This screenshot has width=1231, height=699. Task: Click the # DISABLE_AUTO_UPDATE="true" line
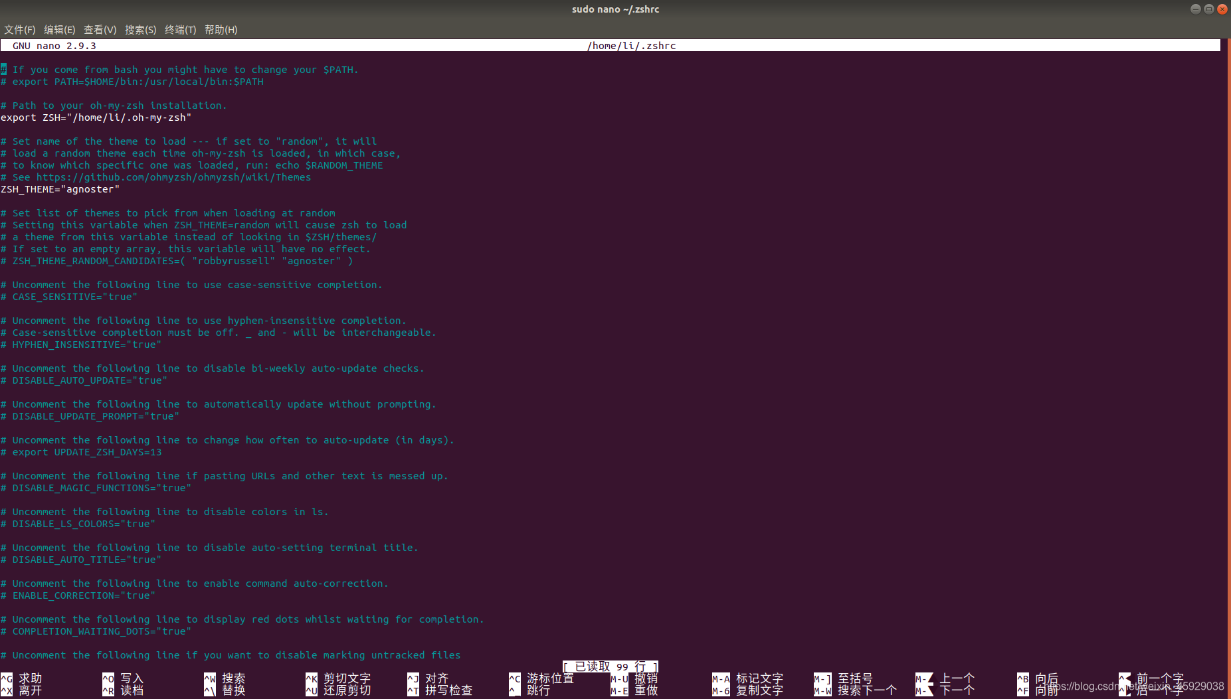84,380
